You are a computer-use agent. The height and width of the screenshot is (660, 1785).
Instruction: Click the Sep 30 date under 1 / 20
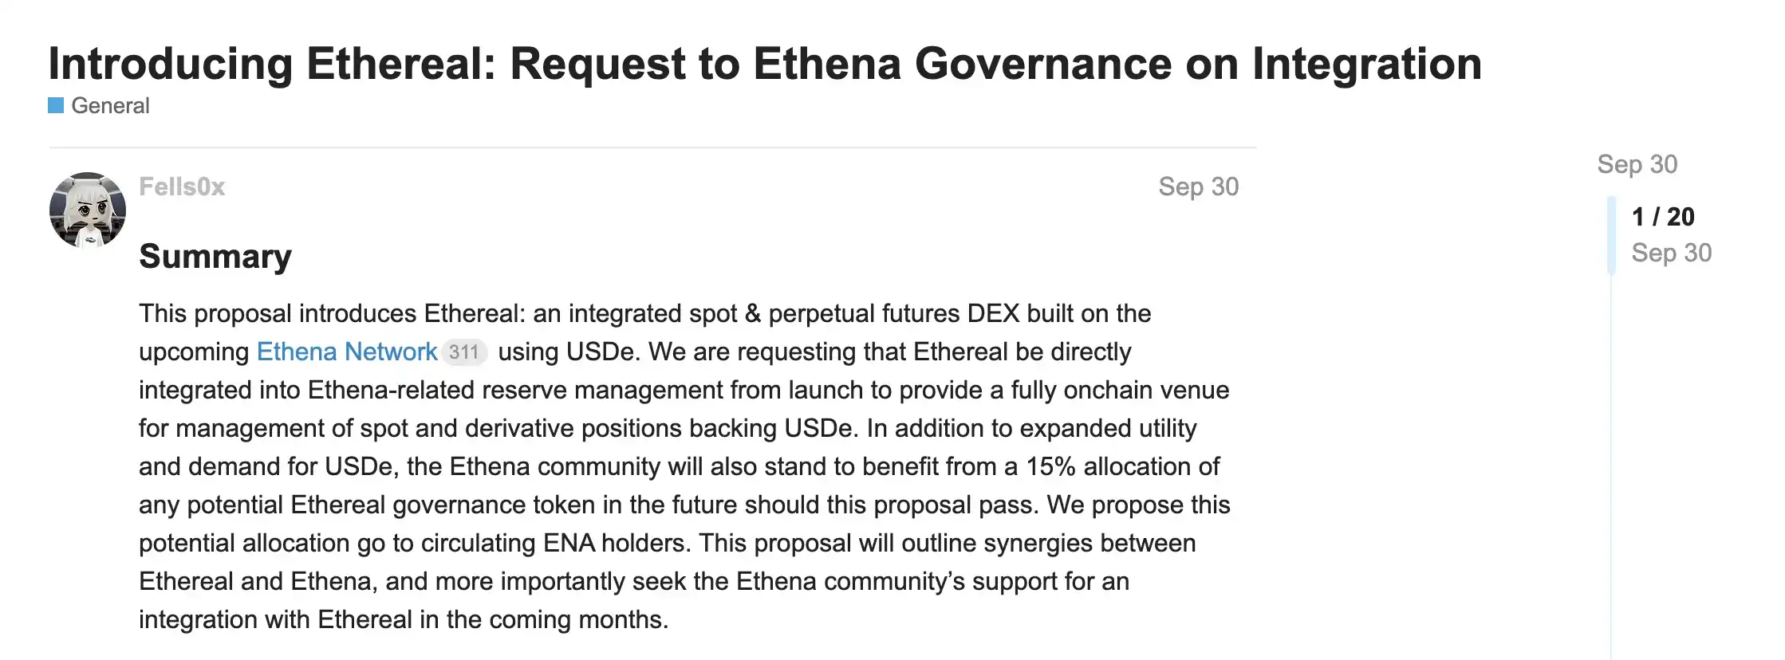point(1671,253)
